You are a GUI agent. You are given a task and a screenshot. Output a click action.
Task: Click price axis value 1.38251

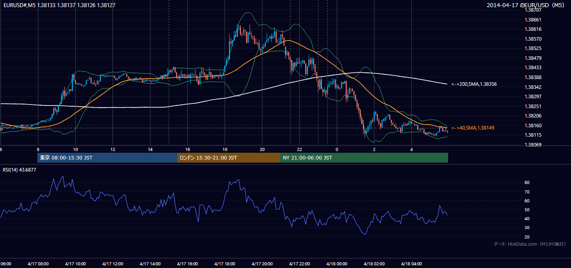tap(533, 106)
